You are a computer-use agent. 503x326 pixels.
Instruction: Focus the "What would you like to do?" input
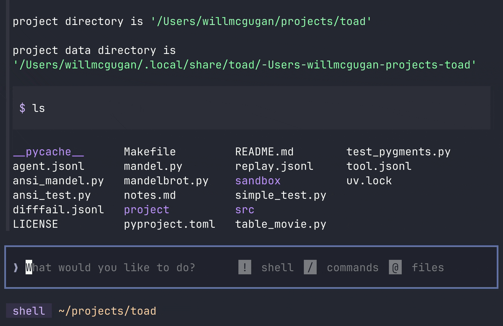pyautogui.click(x=111, y=267)
